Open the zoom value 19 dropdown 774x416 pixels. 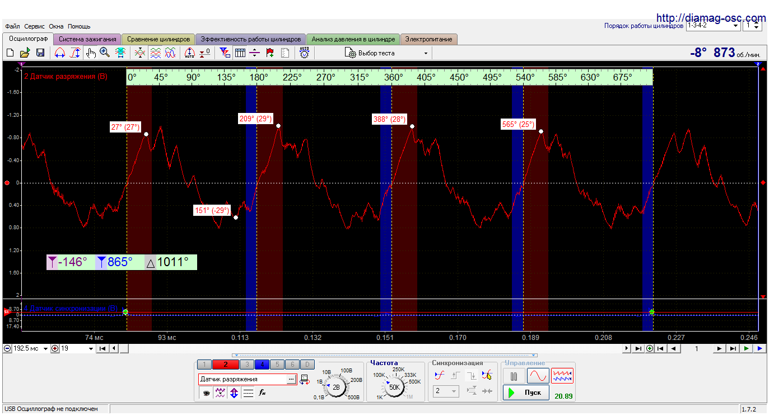(77, 348)
